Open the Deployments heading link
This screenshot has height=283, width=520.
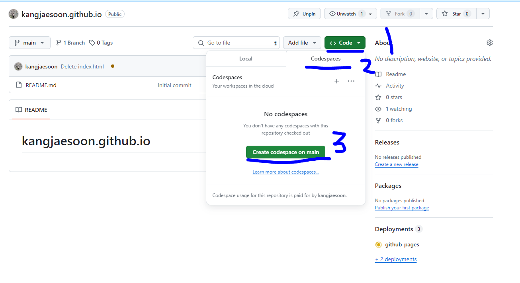point(394,229)
